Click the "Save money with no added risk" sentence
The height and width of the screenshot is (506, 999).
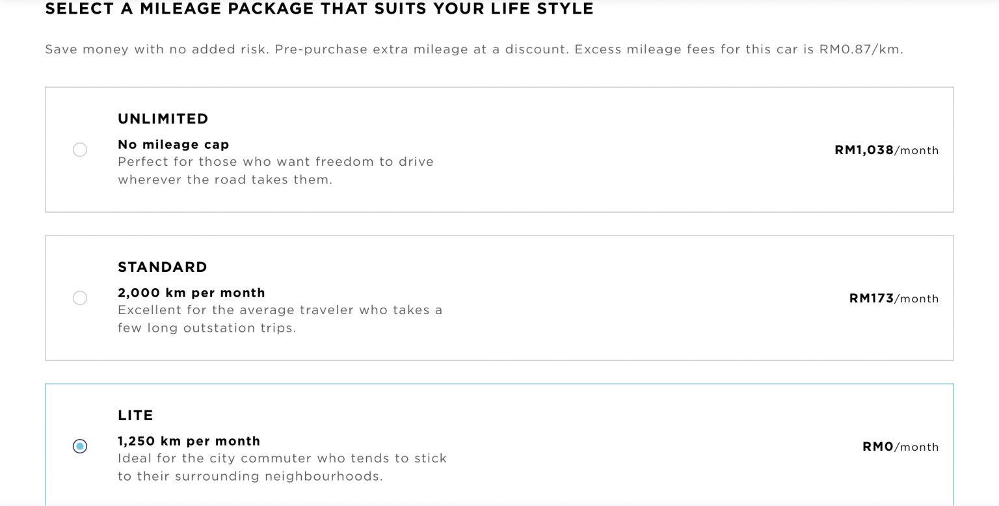pos(157,49)
